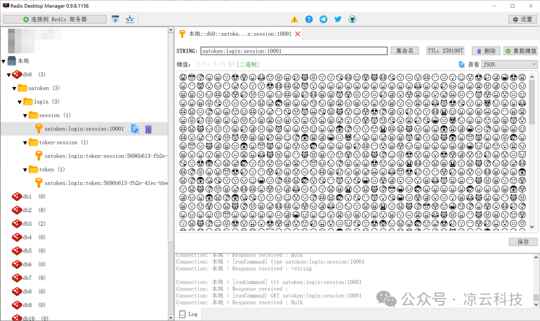The image size is (540, 321).
Task: Click the 保存 save button
Action: pyautogui.click(x=523, y=242)
